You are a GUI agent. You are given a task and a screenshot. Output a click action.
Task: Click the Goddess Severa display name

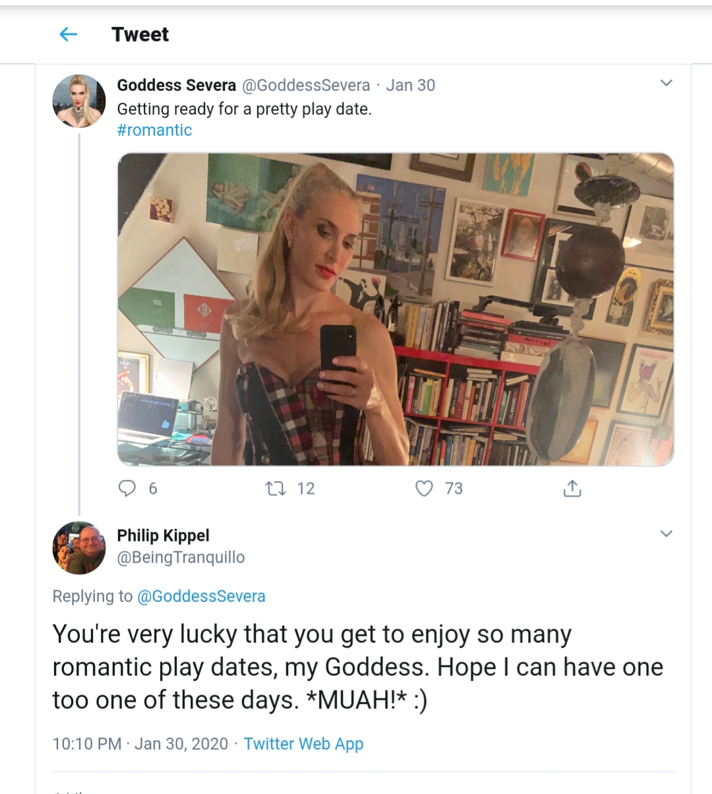click(x=177, y=85)
